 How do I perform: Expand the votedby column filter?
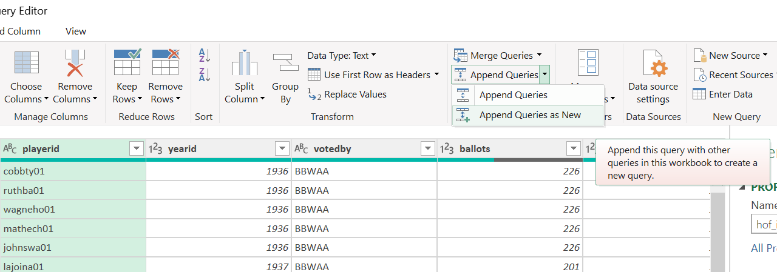[x=427, y=149]
